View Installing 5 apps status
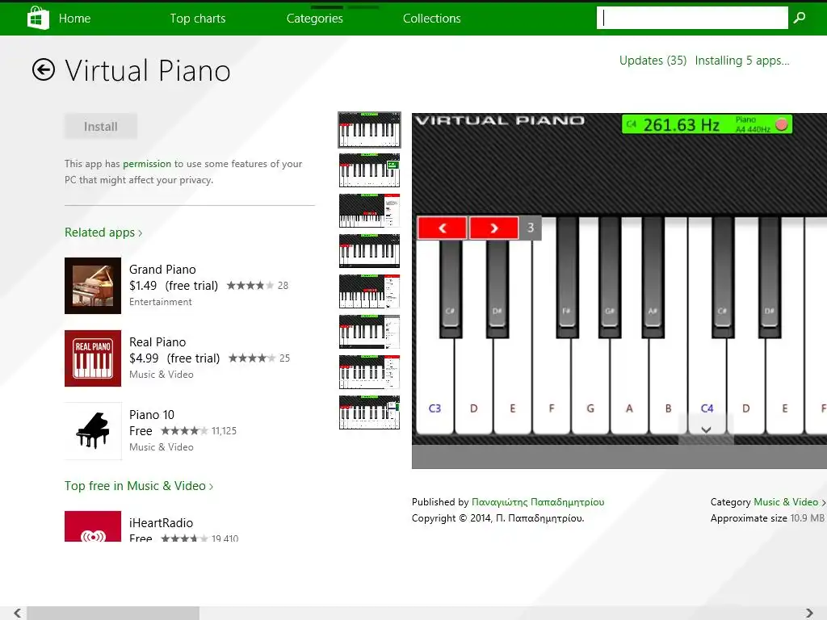Viewport: 827px width, 620px height. click(742, 61)
